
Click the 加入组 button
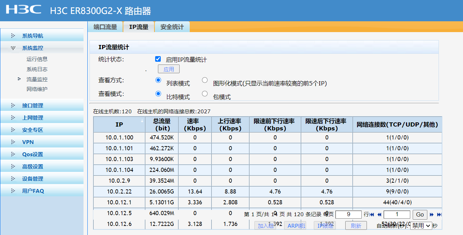pos(265,226)
